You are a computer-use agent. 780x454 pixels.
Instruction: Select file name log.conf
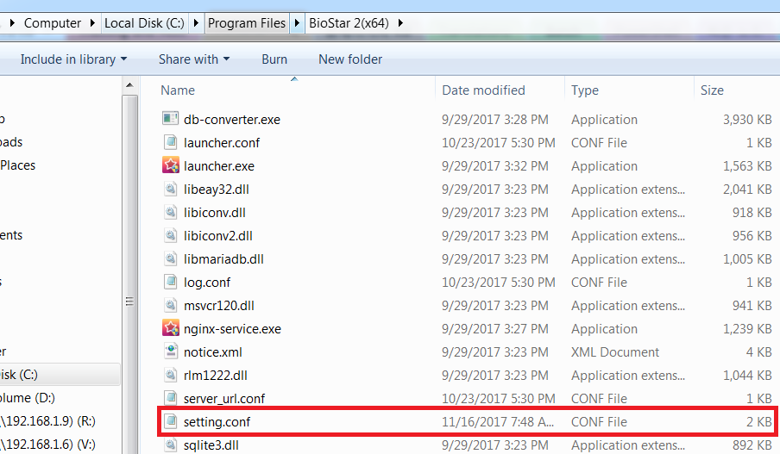point(207,283)
